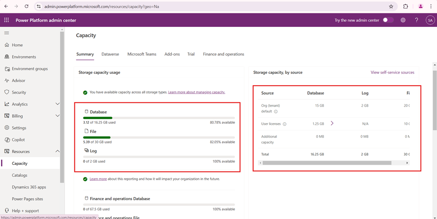Expand the Billing section in sidebar
437x219 pixels.
(x=57, y=116)
